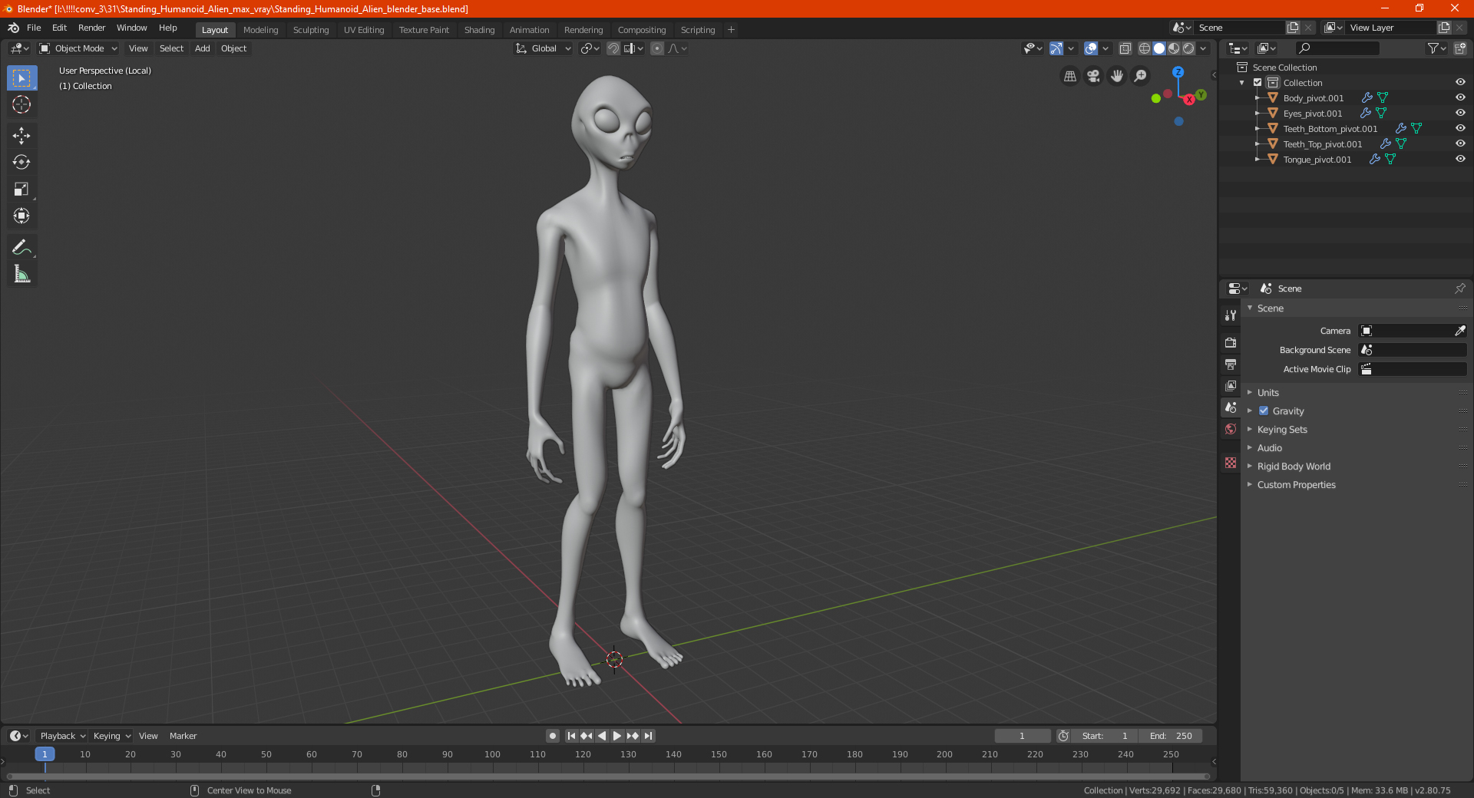This screenshot has width=1474, height=798.
Task: Switch to UV Editing workspace tab
Action: coord(364,30)
